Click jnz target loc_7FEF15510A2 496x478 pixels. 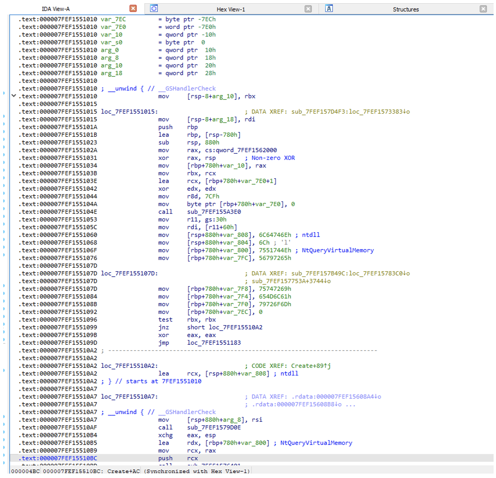(236, 327)
